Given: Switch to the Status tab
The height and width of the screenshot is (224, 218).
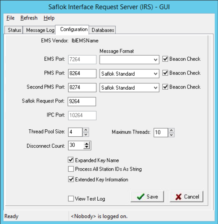Looking at the screenshot, I should coord(14,30).
